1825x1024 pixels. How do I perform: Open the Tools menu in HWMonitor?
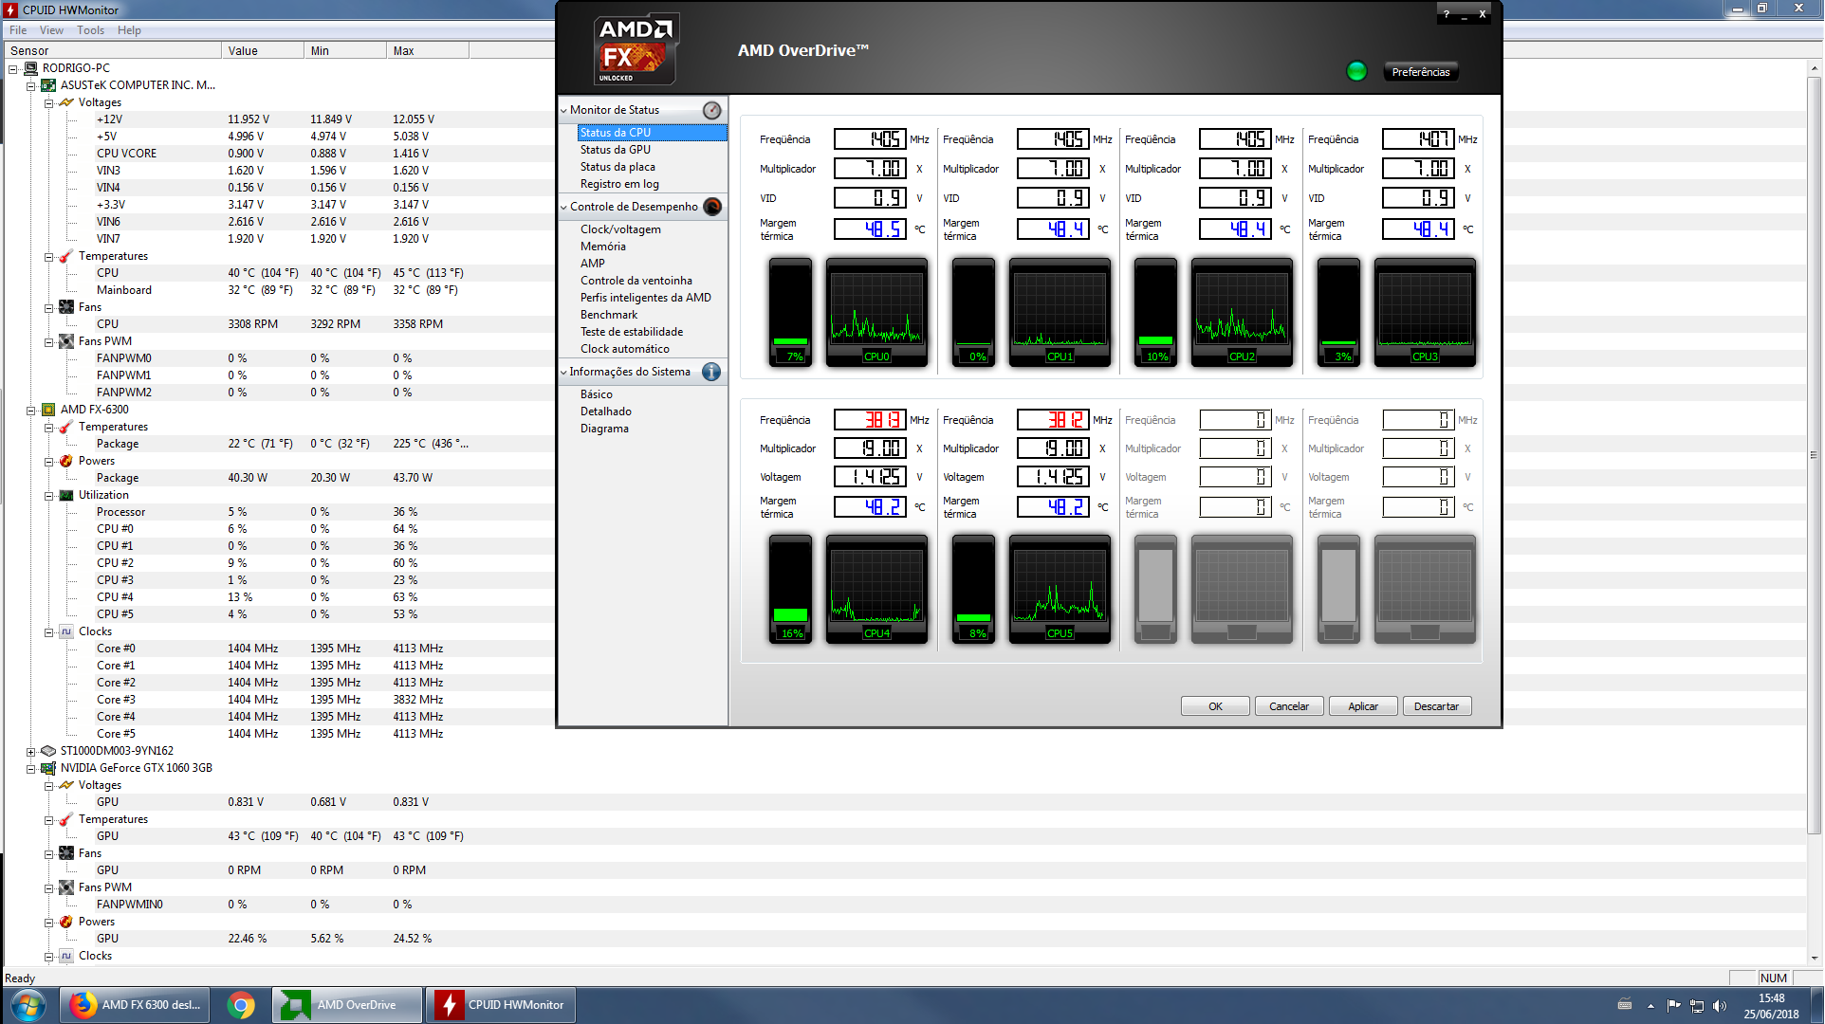click(x=91, y=30)
